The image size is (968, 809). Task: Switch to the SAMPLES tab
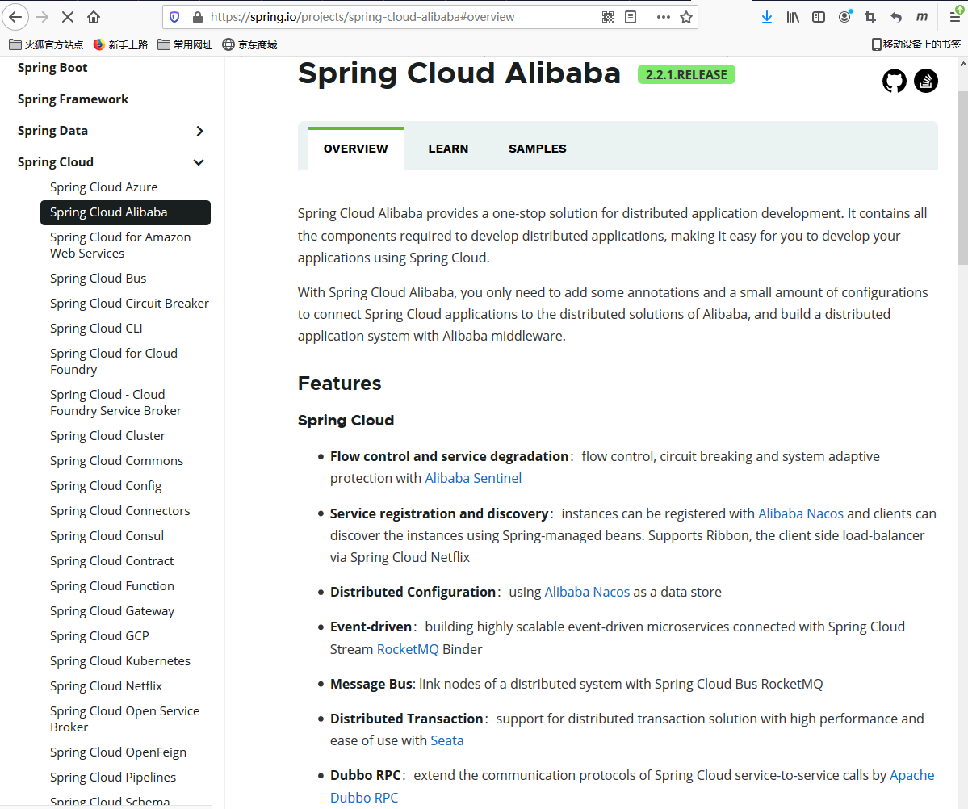tap(537, 149)
